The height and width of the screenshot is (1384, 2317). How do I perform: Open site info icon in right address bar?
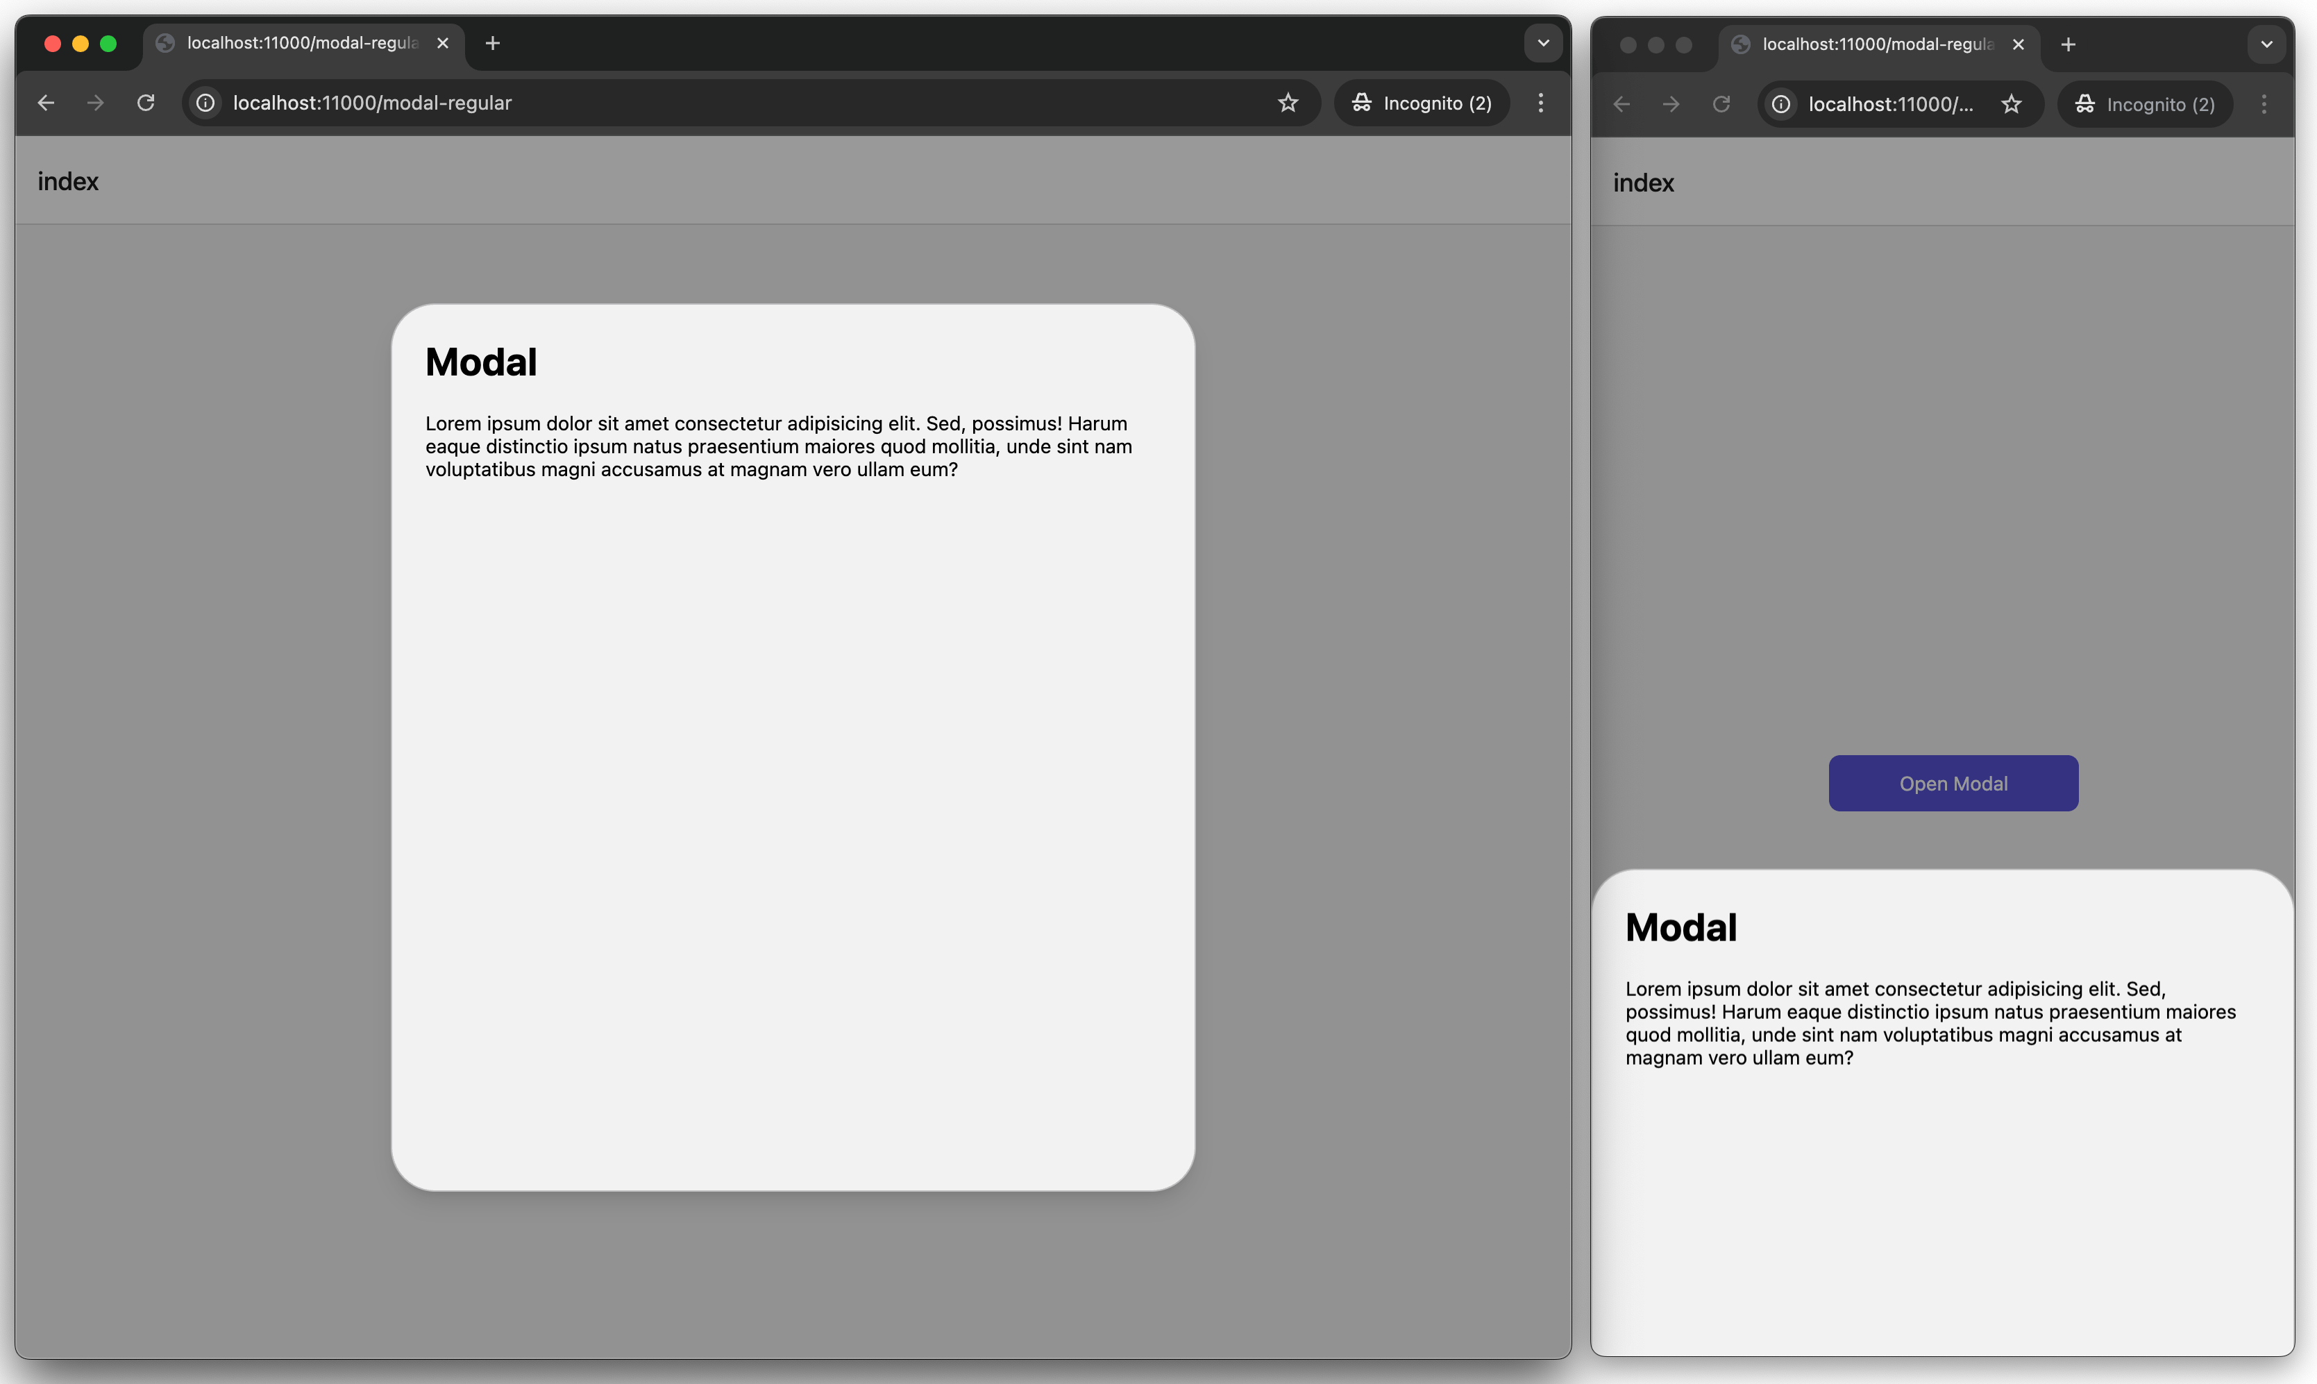(1781, 104)
